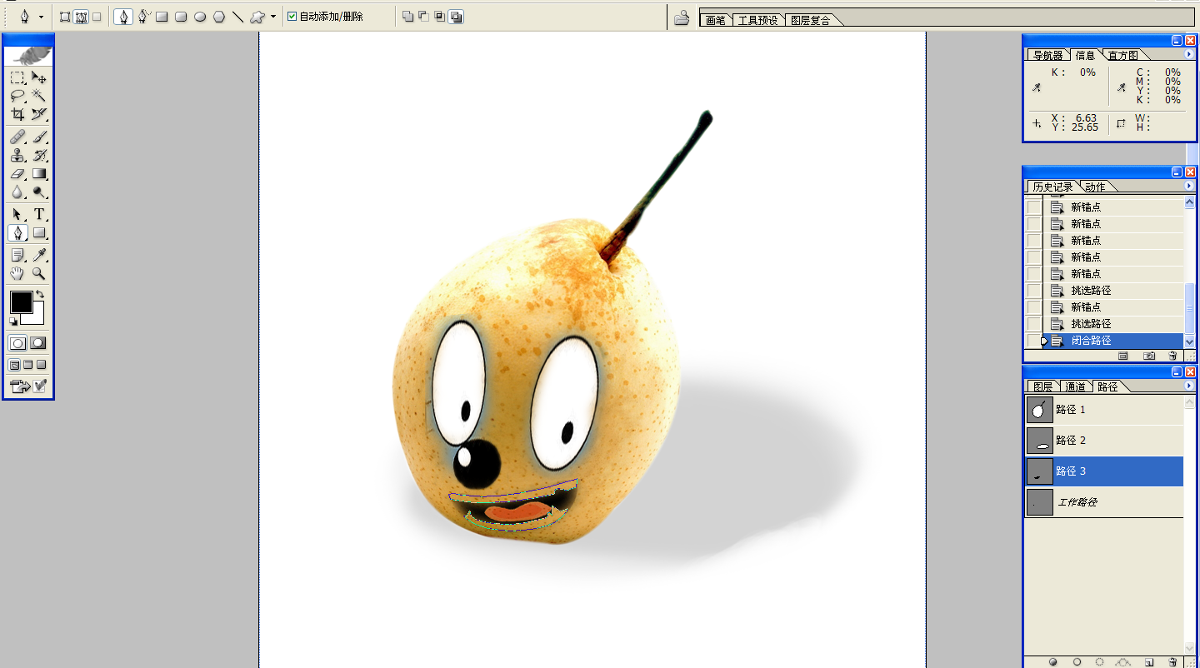Switch to the 通道 tab
The width and height of the screenshot is (1200, 668).
coord(1075,387)
